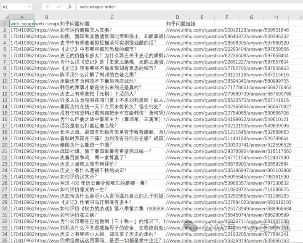Viewport: 303px width, 243px height.
Task: Click link cell question/59644372/answer/509386332
Action: (227, 36)
